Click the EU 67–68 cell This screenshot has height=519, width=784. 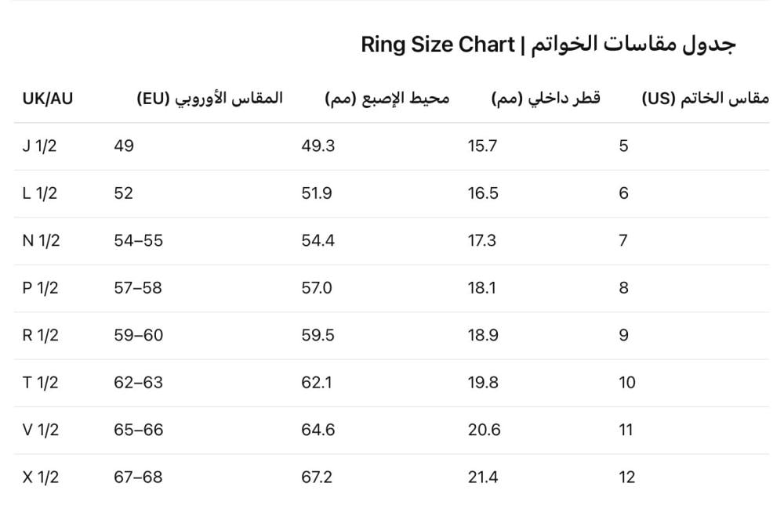click(138, 477)
